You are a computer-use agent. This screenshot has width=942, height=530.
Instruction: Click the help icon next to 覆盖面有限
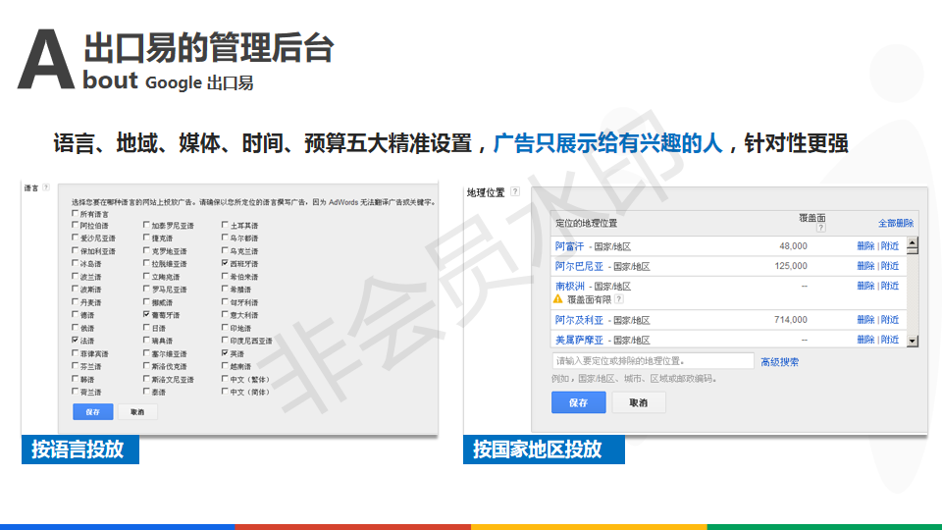[619, 298]
